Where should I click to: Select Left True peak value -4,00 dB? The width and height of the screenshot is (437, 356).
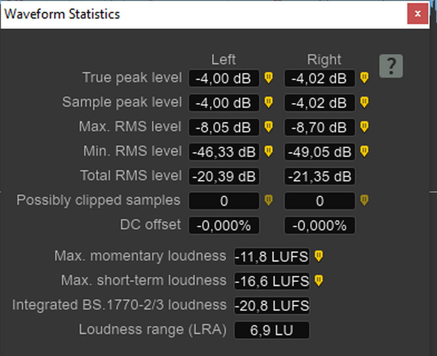pos(224,78)
